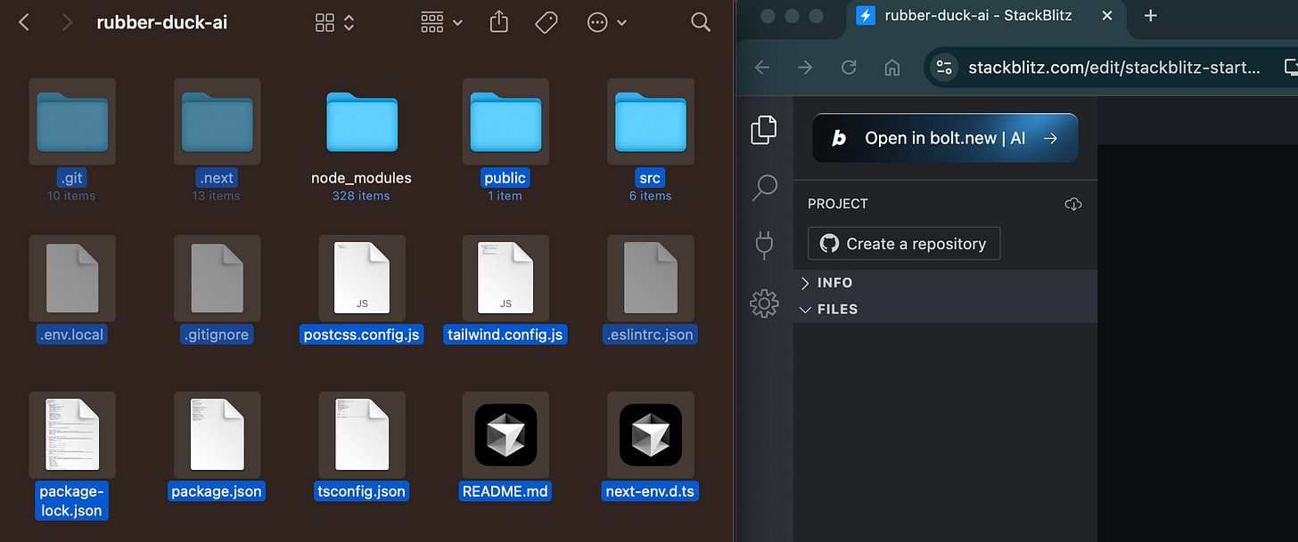Open Finder more actions menu
Image resolution: width=1298 pixels, height=542 pixels.
click(606, 22)
